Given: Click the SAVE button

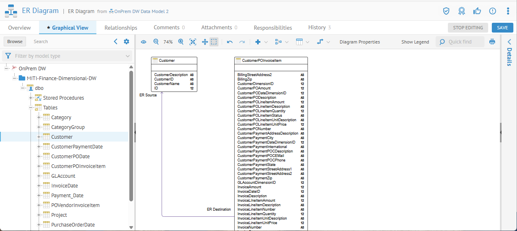Looking at the screenshot, I should coord(502,28).
